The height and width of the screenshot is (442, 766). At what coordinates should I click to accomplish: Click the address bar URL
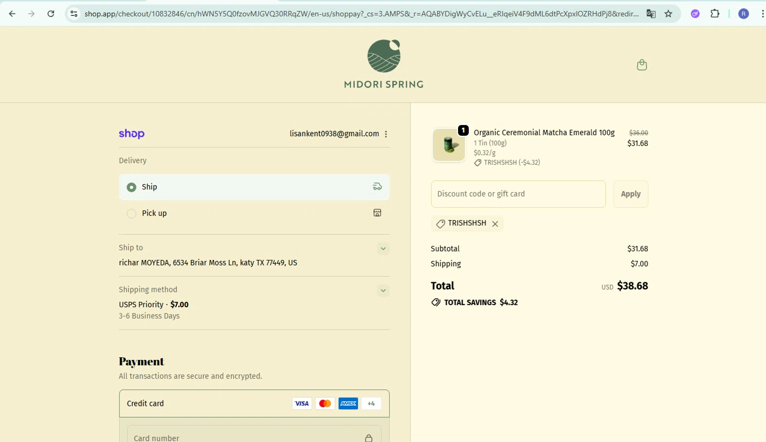(362, 14)
